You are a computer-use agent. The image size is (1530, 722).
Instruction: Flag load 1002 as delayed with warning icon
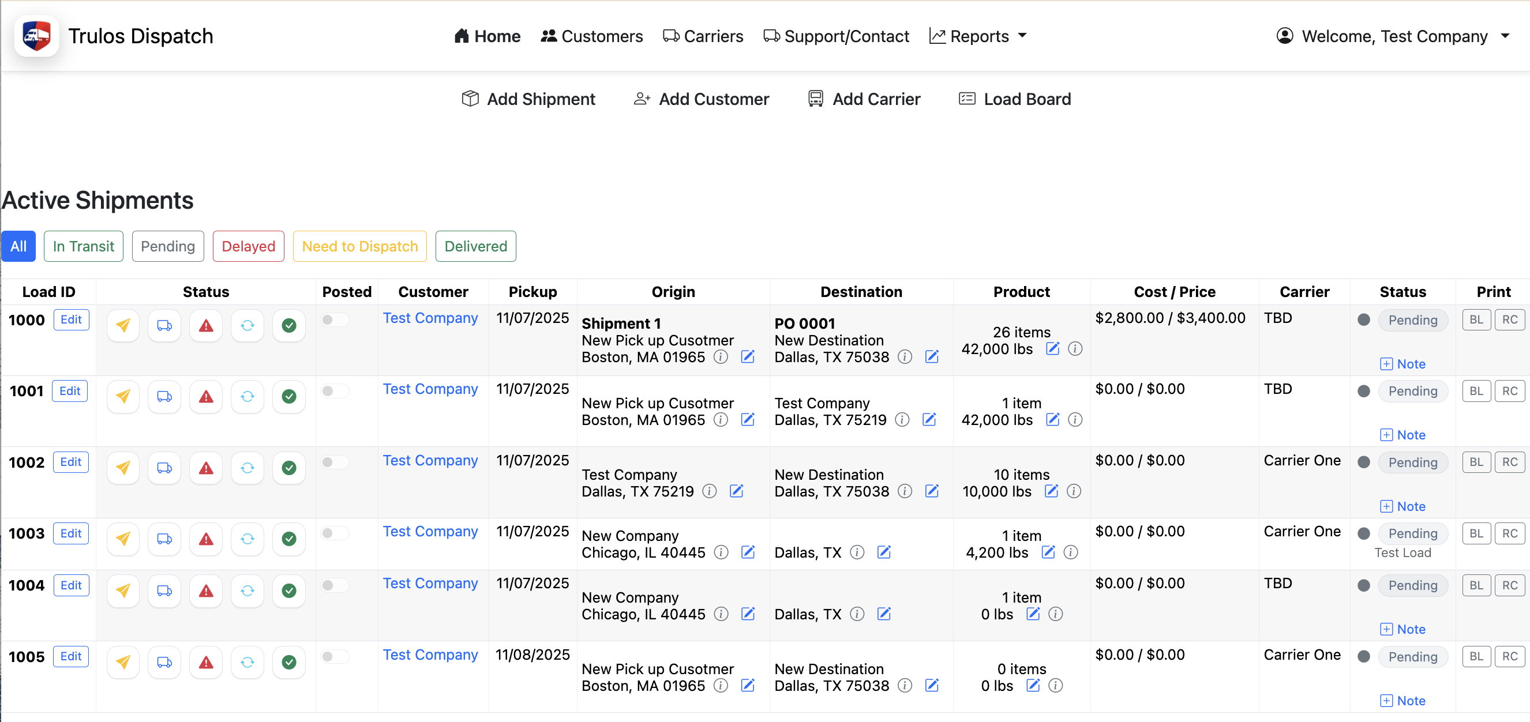[205, 468]
